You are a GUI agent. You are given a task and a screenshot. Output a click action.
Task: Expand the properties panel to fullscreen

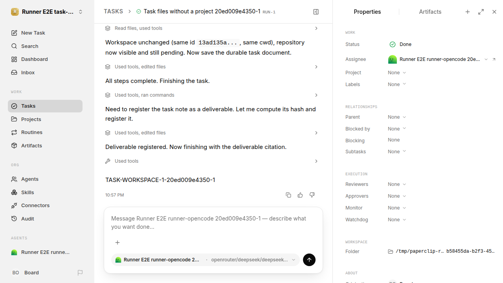tap(481, 12)
